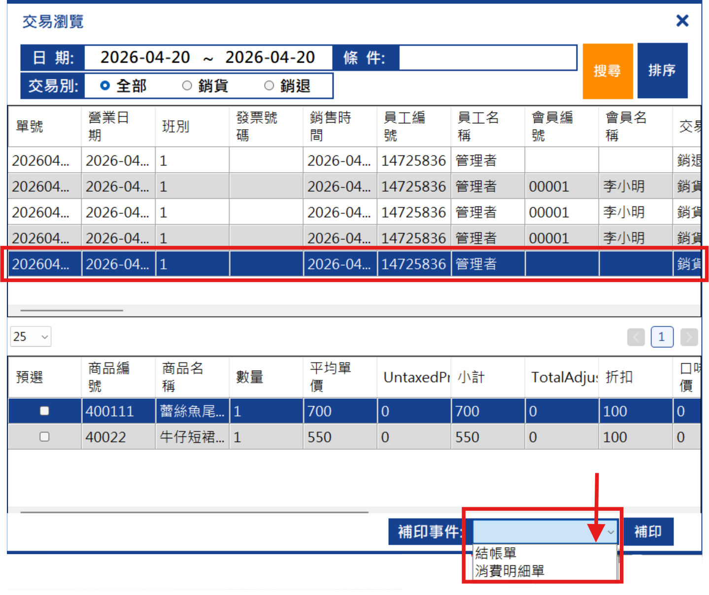Close the 交易瀏覽 dialog with X icon

click(x=682, y=21)
